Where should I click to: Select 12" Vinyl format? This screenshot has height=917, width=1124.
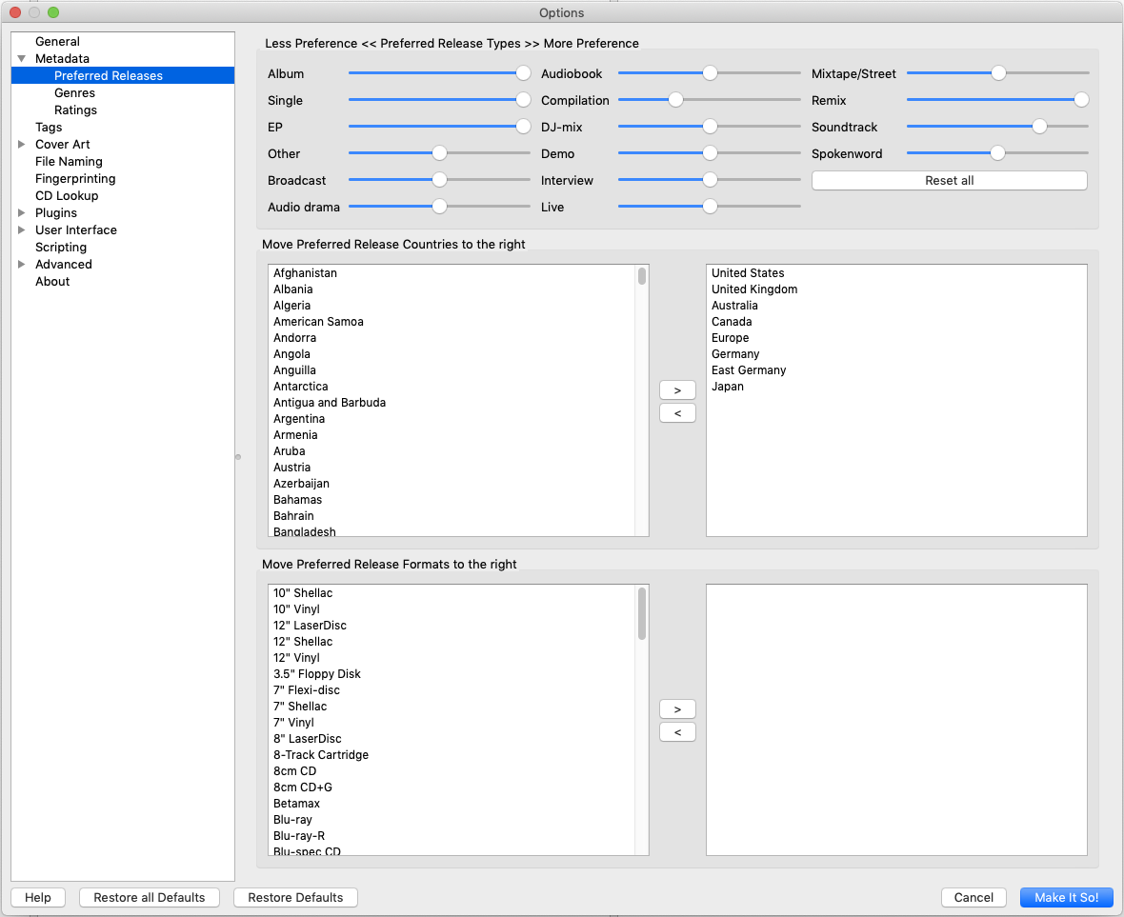tap(297, 658)
